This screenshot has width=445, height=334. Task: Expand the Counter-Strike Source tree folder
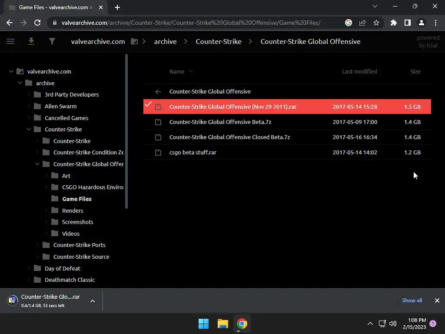(37, 257)
